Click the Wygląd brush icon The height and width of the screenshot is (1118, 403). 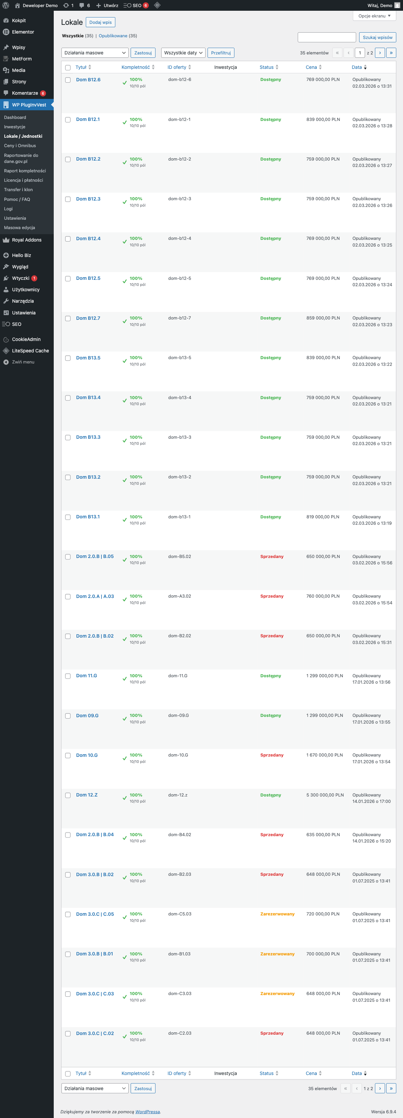pyautogui.click(x=6, y=266)
